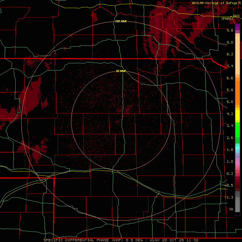Click the 3.4 value on the color scale

point(230,126)
